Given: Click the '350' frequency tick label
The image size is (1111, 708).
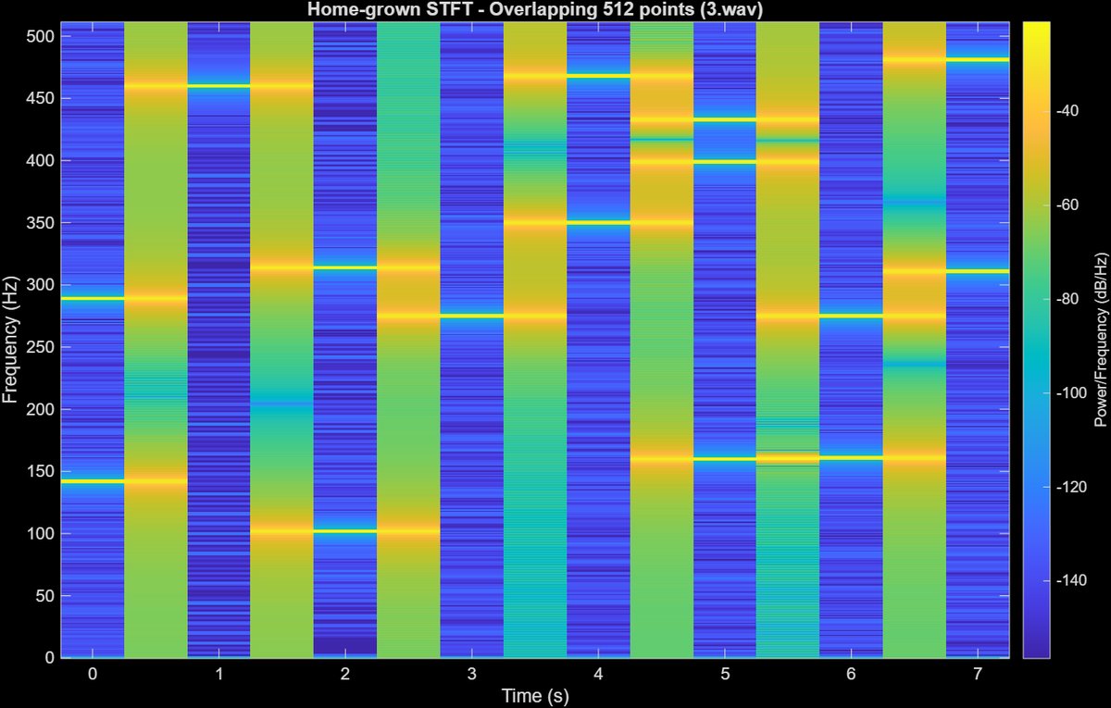Looking at the screenshot, I should coord(42,223).
